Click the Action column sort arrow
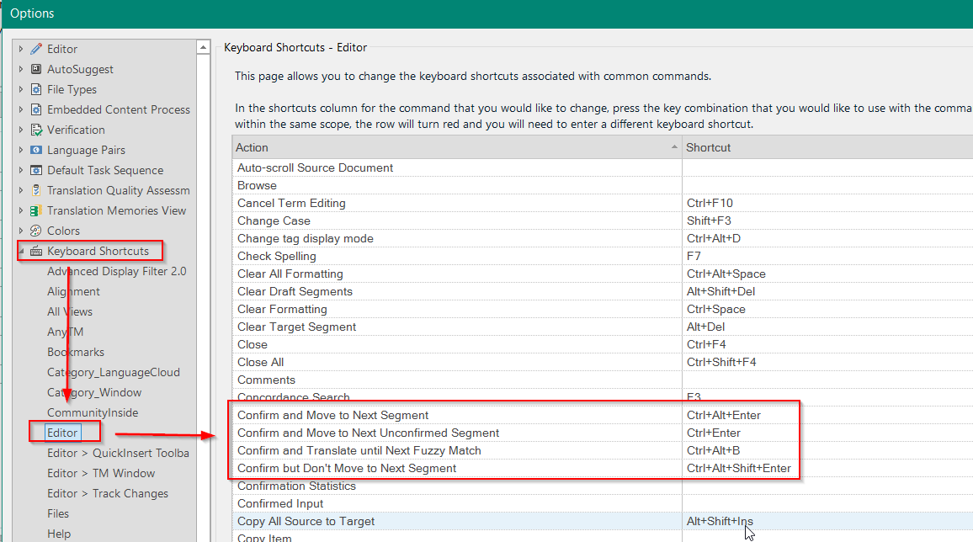Viewport: 973px width, 542px height. pos(674,147)
